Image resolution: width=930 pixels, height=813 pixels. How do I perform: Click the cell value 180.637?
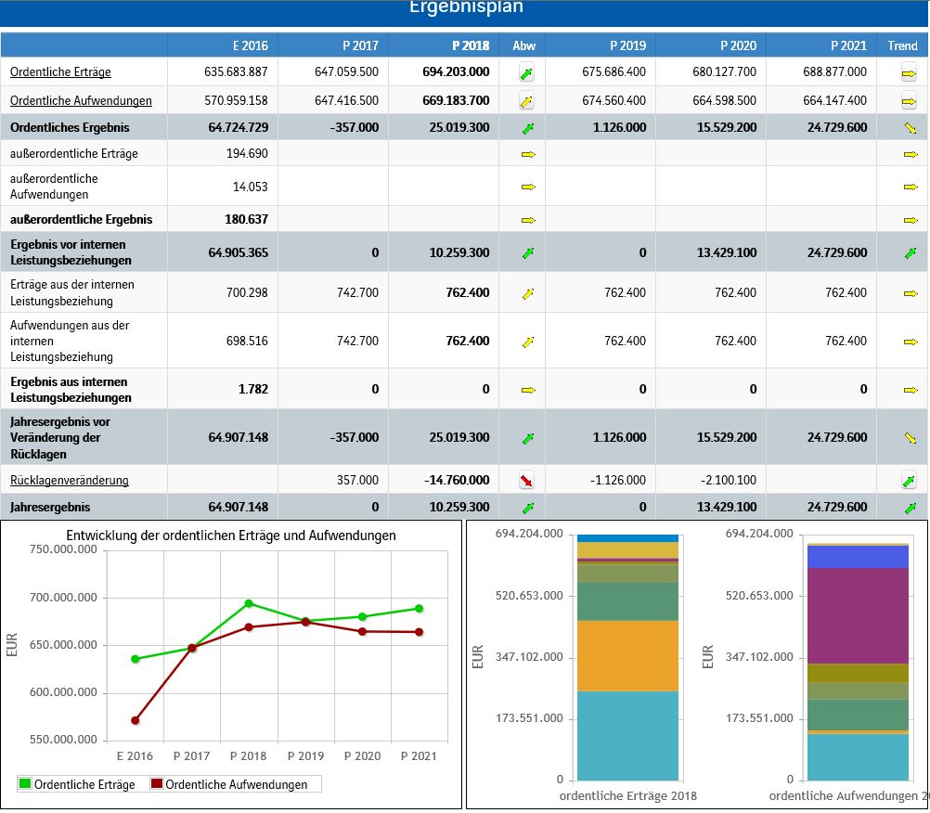coord(246,219)
